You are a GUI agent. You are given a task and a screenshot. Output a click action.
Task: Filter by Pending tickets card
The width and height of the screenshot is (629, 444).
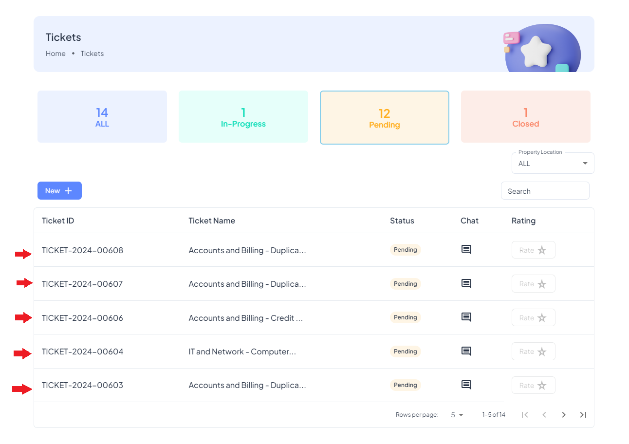pos(385,118)
